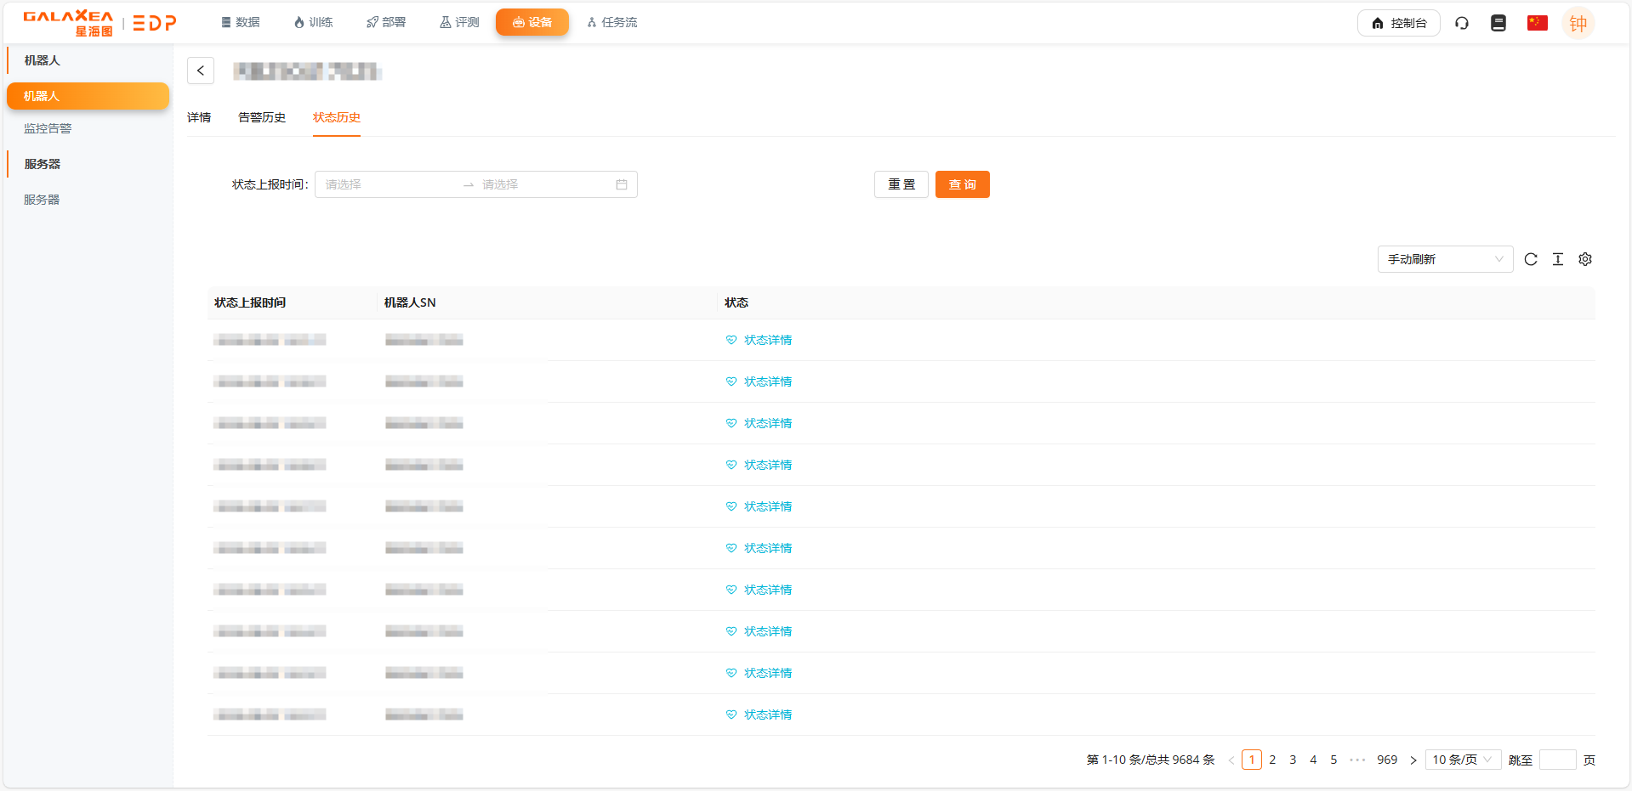Switch to the 详情 tab
Screen dimensions: 1632x791
click(199, 117)
